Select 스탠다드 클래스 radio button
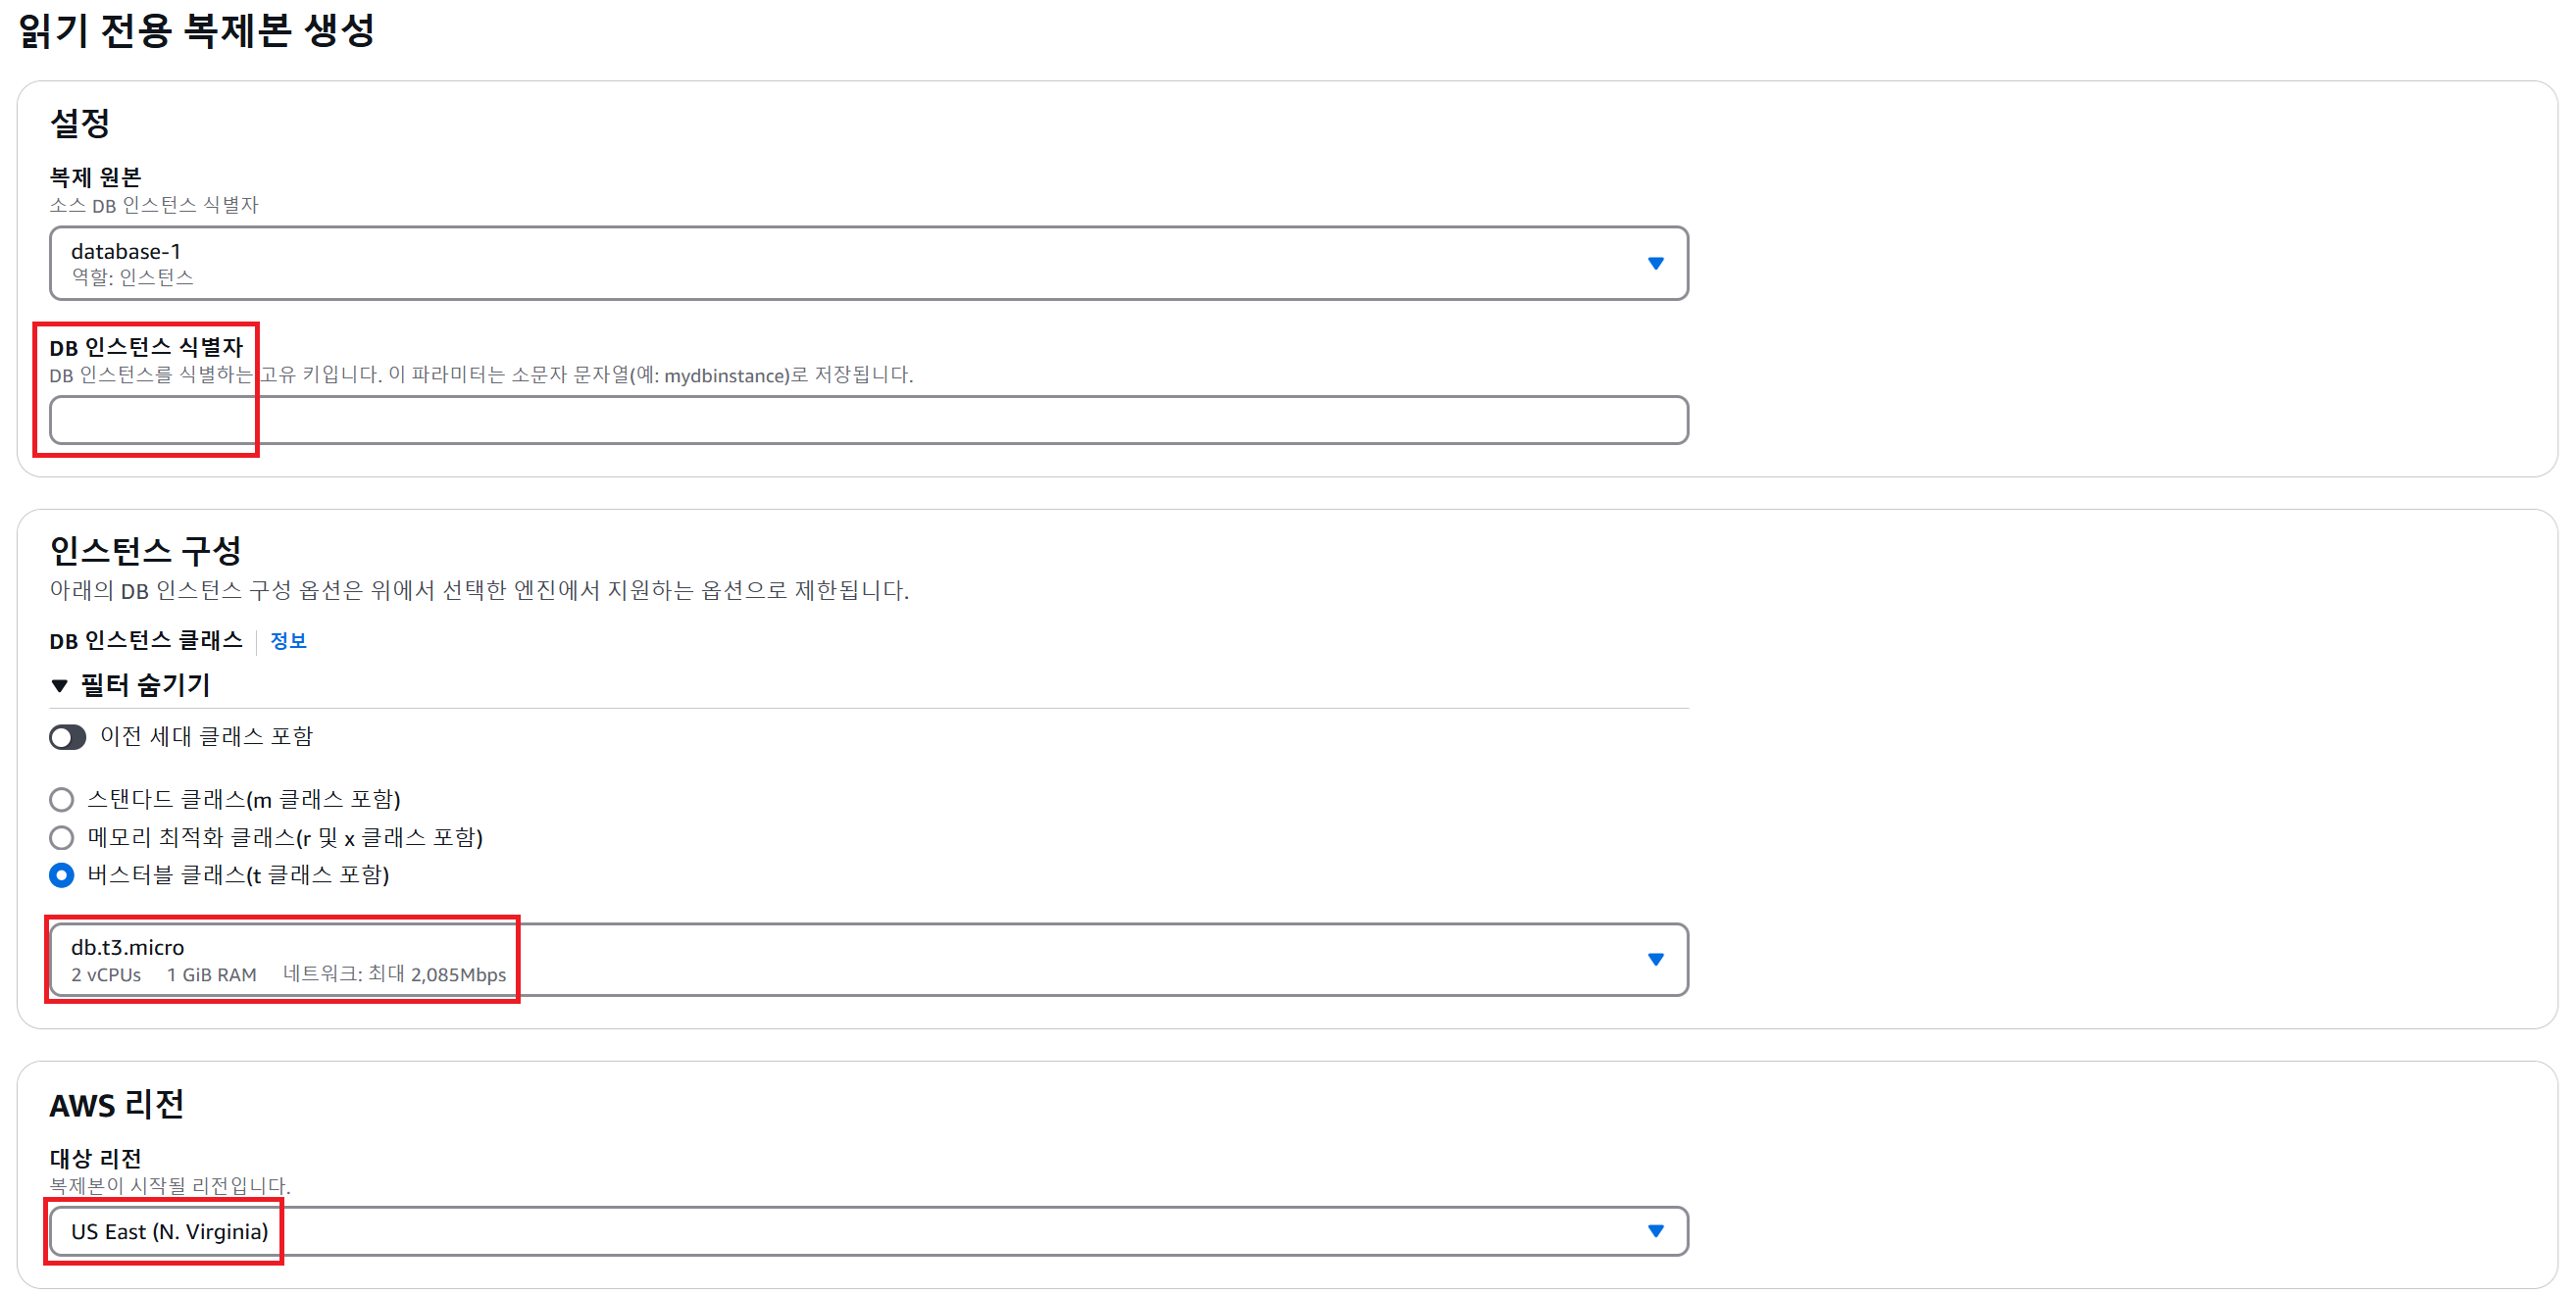Viewport: 2576px width, 1294px height. [x=62, y=799]
